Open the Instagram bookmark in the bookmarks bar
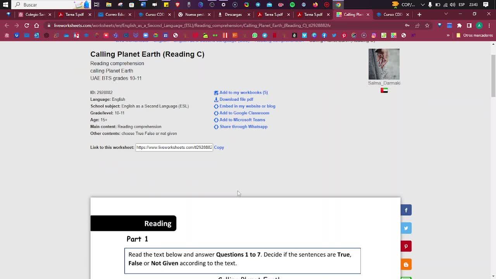The image size is (496, 279). tap(374, 35)
